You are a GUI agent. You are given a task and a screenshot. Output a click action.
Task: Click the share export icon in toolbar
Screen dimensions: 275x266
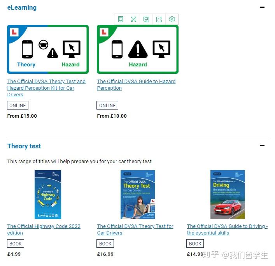[159, 19]
